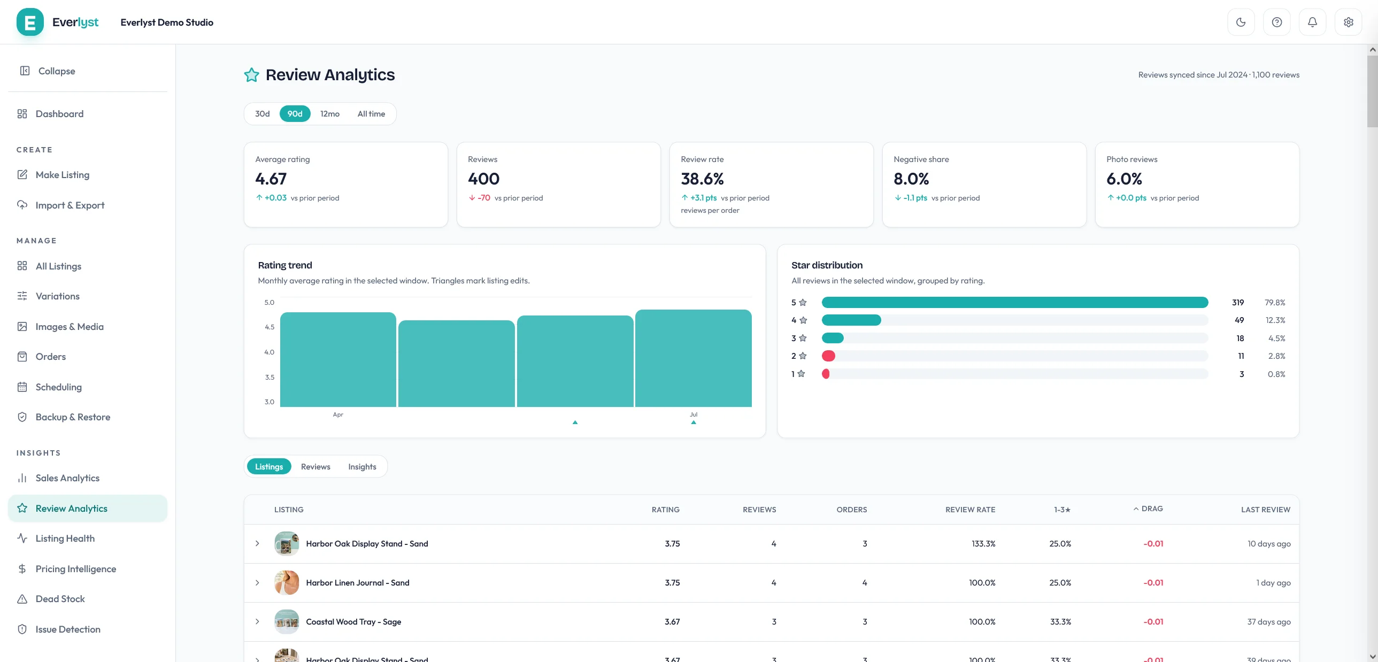The height and width of the screenshot is (662, 1378).
Task: Sort by the LAST REVIEW column header
Action: (1266, 510)
